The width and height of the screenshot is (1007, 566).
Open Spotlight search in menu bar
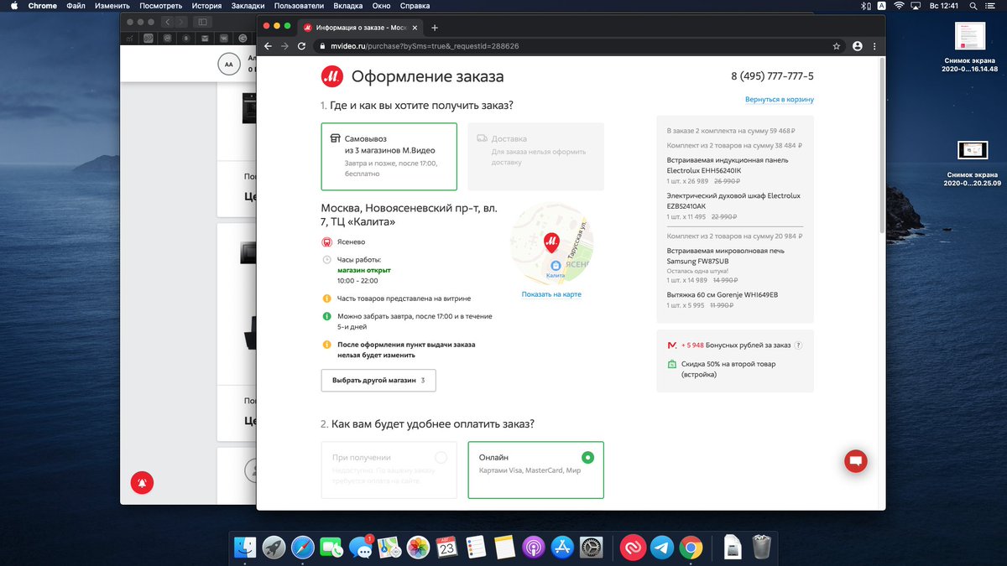(x=973, y=6)
